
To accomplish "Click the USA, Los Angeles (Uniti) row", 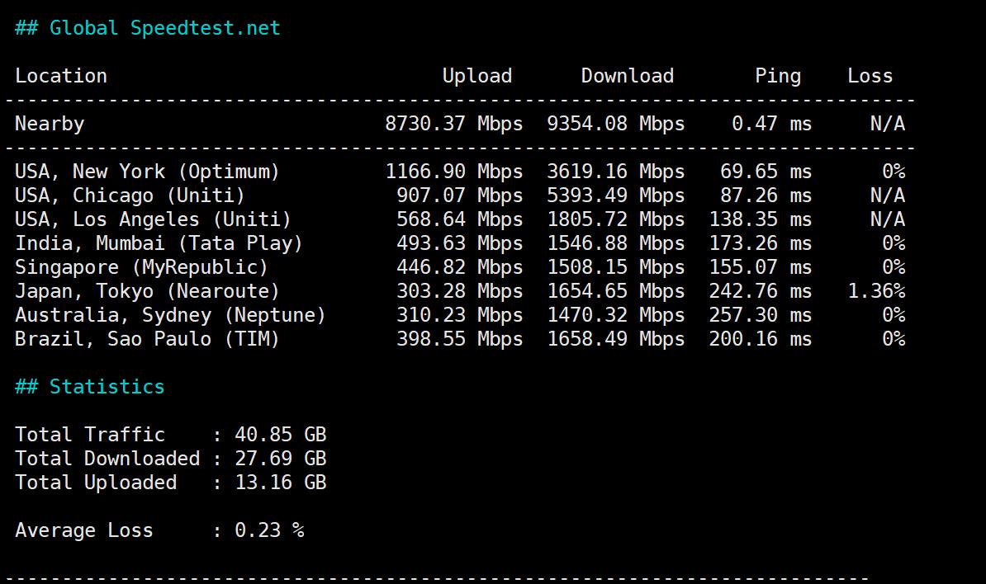I will 153,219.
